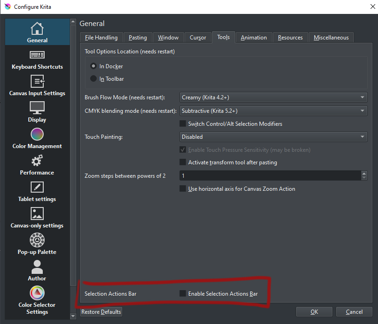
Task: Open Pop-up Palette wheel icon
Action: pyautogui.click(x=37, y=240)
